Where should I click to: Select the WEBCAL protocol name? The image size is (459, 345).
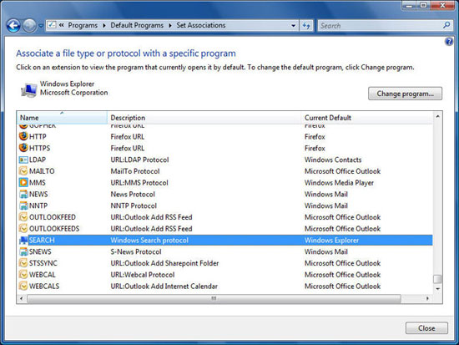coord(43,275)
